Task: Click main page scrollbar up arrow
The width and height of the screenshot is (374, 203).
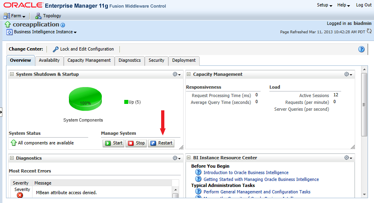Action: tap(364, 69)
